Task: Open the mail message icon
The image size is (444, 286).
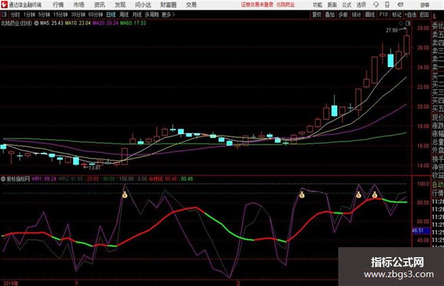Action: click(x=400, y=5)
